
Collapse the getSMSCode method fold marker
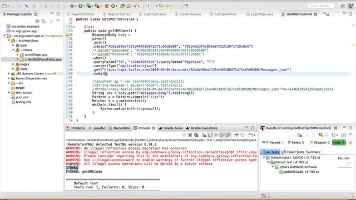(x=74, y=27)
